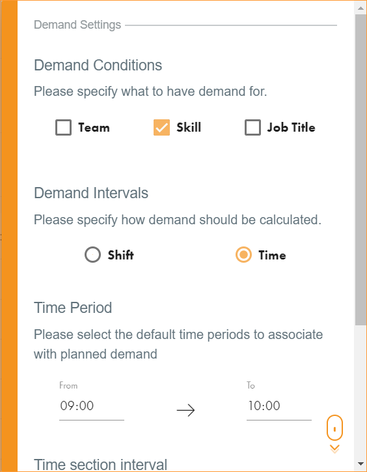Click the vertical scrollbar thumb
This screenshot has width=367, height=472.
click(x=360, y=170)
